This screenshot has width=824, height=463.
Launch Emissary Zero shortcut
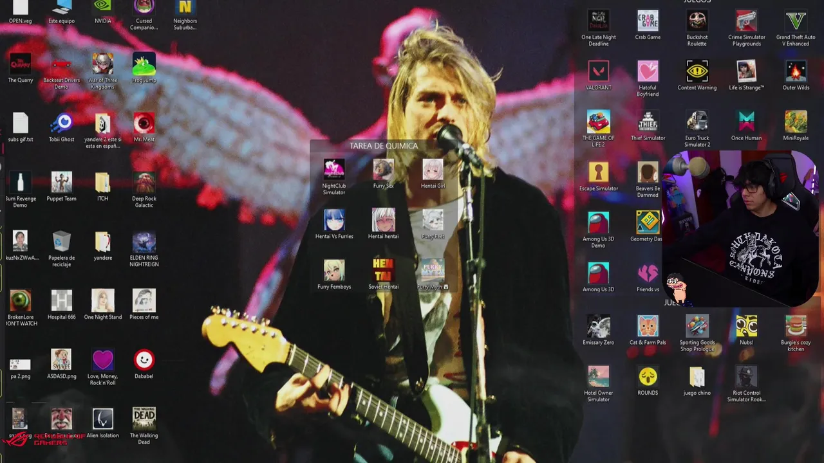tap(598, 326)
